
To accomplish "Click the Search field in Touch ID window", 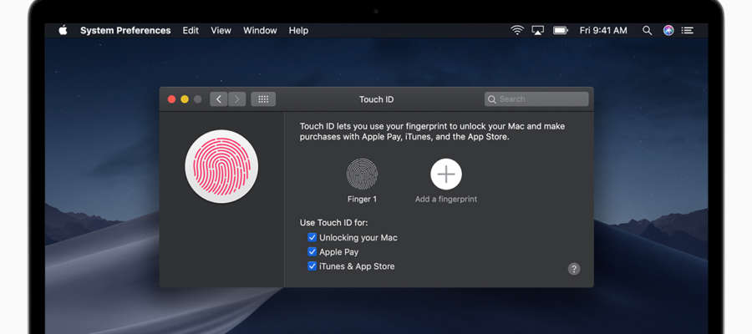I will 536,99.
